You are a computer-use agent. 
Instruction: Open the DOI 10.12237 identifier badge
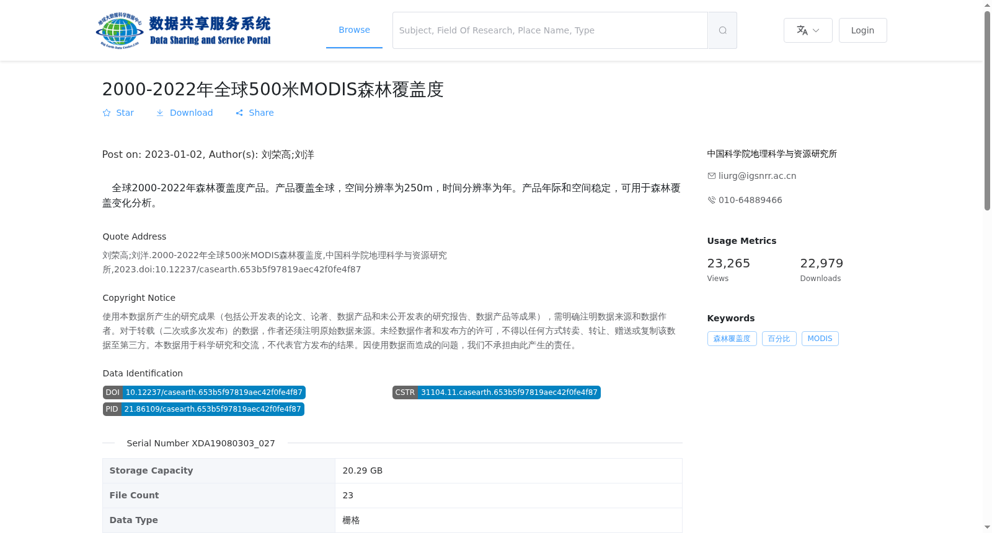tap(204, 392)
